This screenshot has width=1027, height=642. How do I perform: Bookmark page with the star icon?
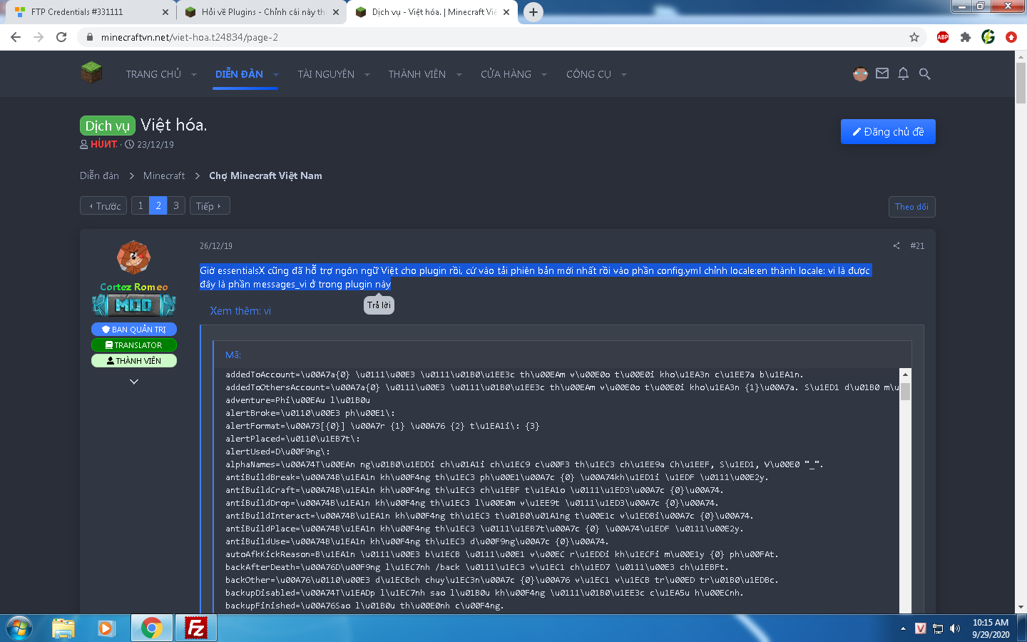pos(914,37)
